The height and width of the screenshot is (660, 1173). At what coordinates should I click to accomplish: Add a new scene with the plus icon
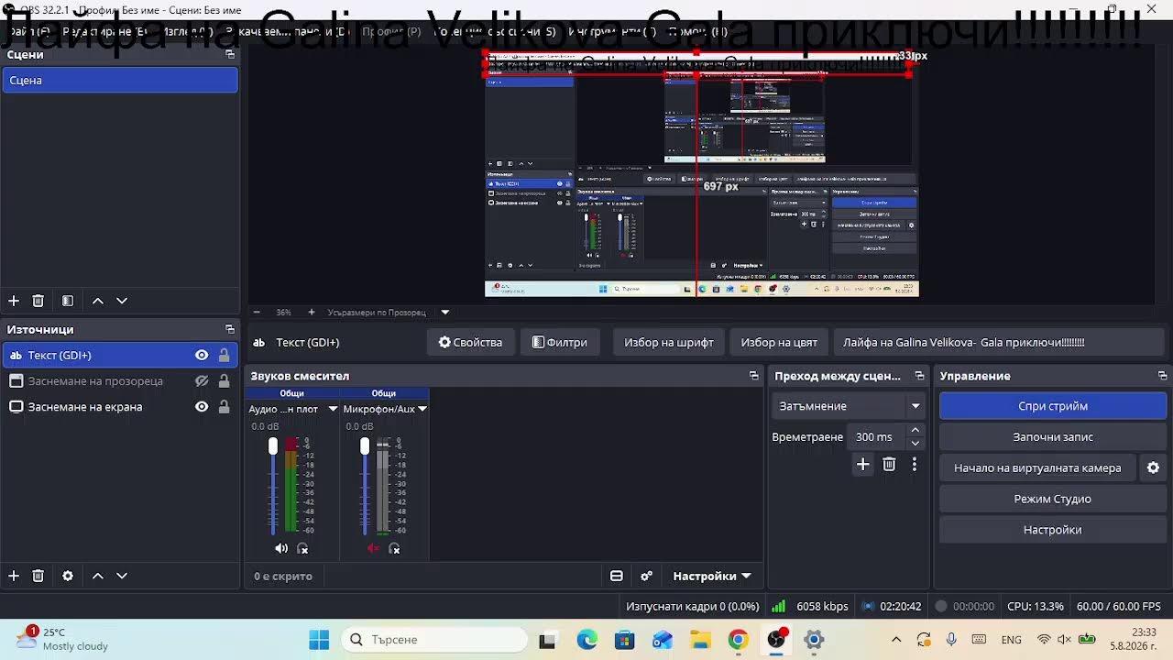(x=14, y=301)
